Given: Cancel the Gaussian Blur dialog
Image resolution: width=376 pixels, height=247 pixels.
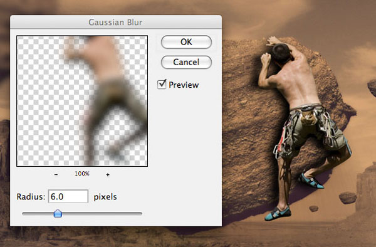Looking at the screenshot, I should tap(186, 62).
